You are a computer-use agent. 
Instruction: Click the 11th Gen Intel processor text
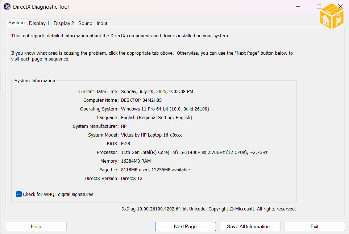(x=194, y=152)
